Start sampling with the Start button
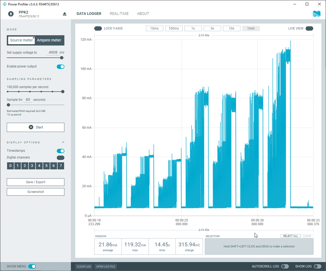The width and height of the screenshot is (326, 271). [36, 127]
